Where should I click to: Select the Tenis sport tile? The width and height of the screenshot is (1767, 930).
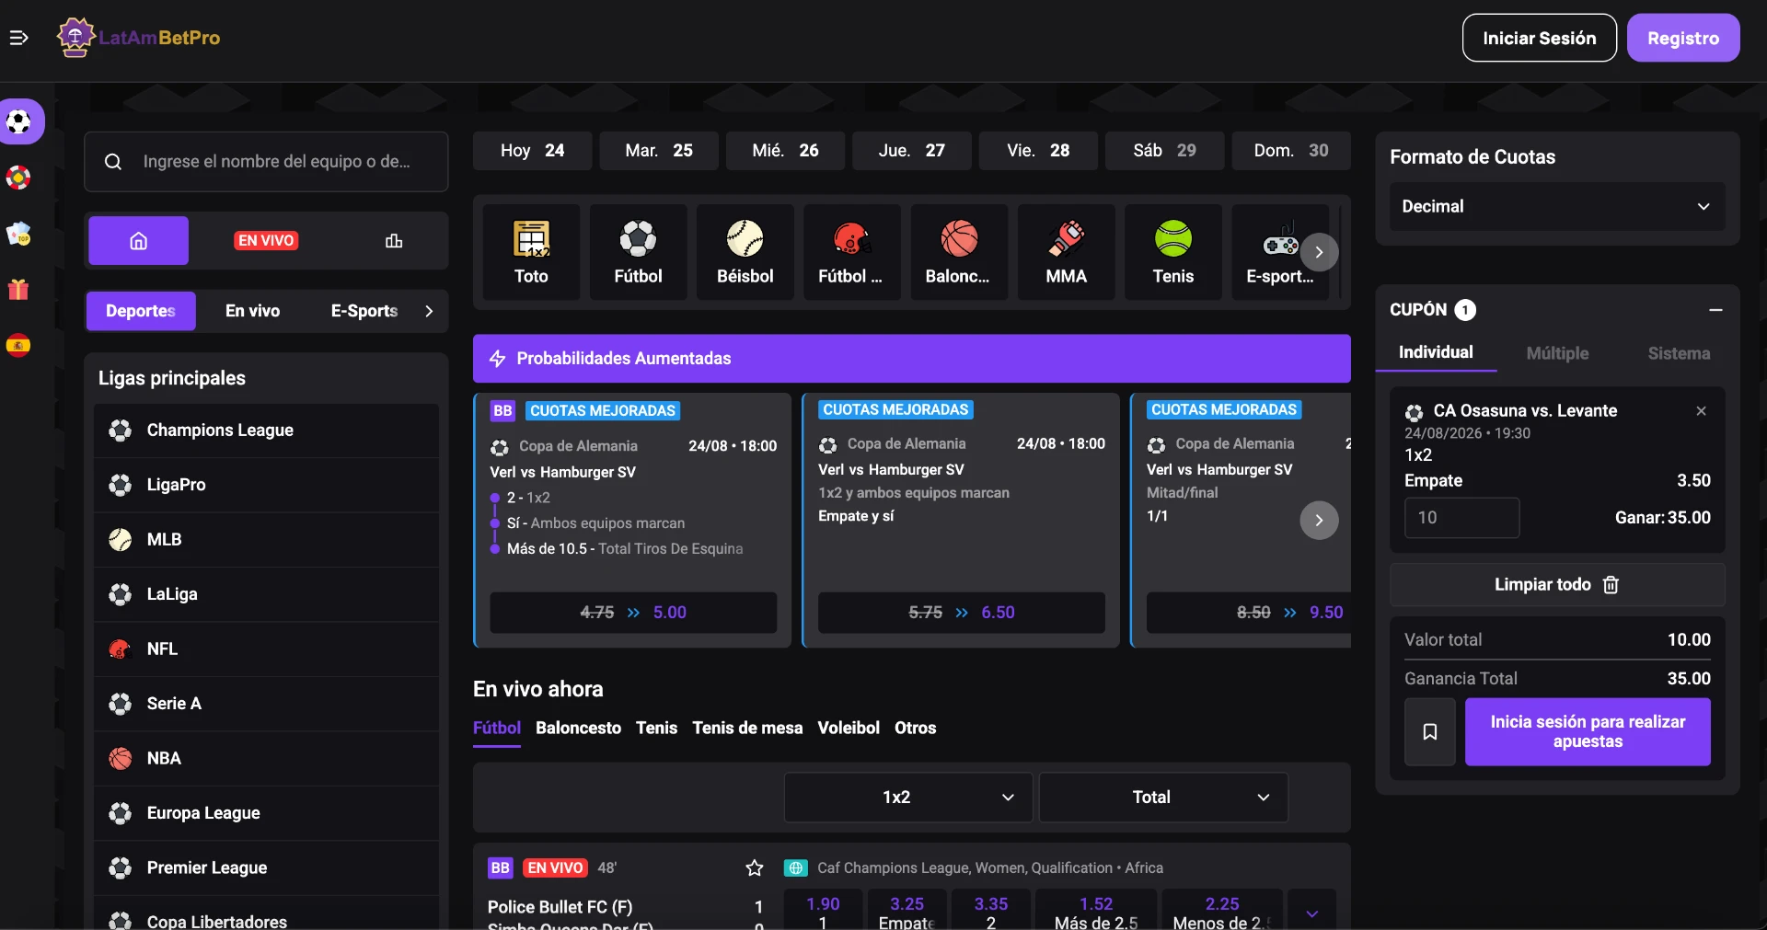click(1173, 252)
